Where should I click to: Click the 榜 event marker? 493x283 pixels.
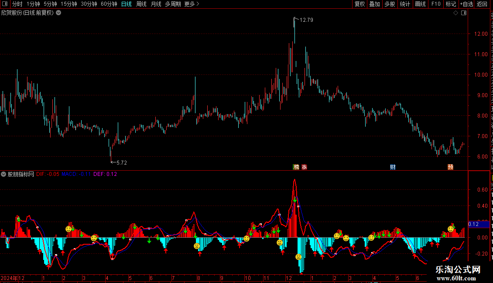296,167
